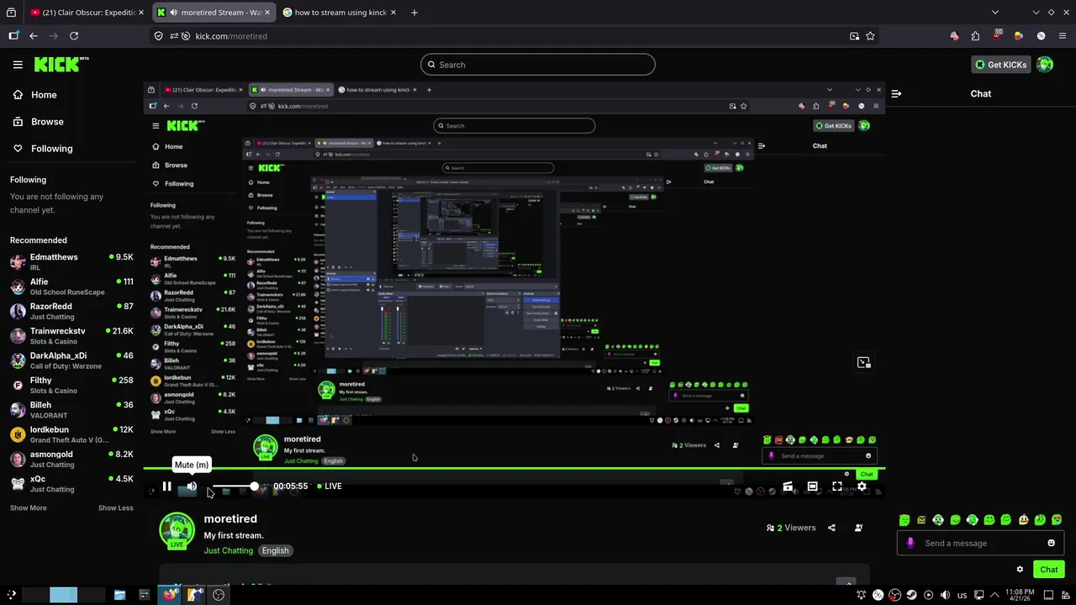Screen dimensions: 1076x605
Task: Click into Send a message field
Action: (x=980, y=543)
